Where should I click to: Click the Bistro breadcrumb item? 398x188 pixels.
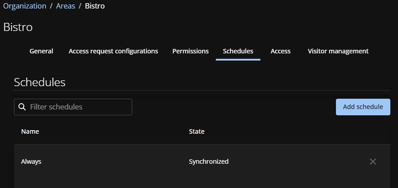(95, 6)
